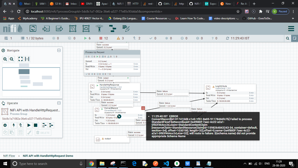Stop the process group with stop button
This screenshot has height=168, width=298.
[35, 125]
